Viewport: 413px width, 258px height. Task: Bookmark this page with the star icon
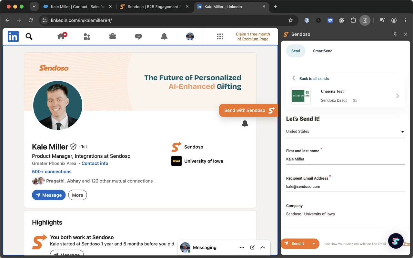(x=291, y=20)
